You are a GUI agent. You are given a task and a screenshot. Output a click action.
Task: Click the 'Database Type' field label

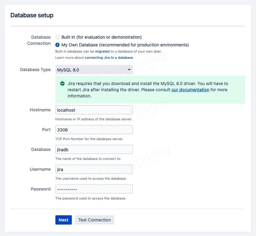pyautogui.click(x=35, y=70)
